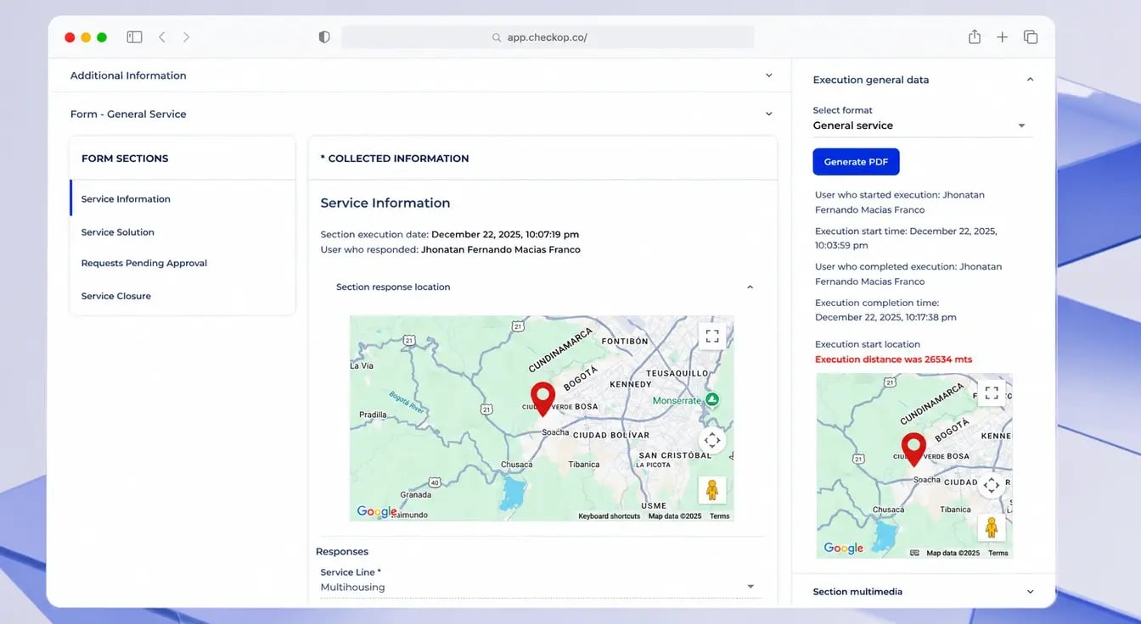Click the Responses label

tap(342, 552)
